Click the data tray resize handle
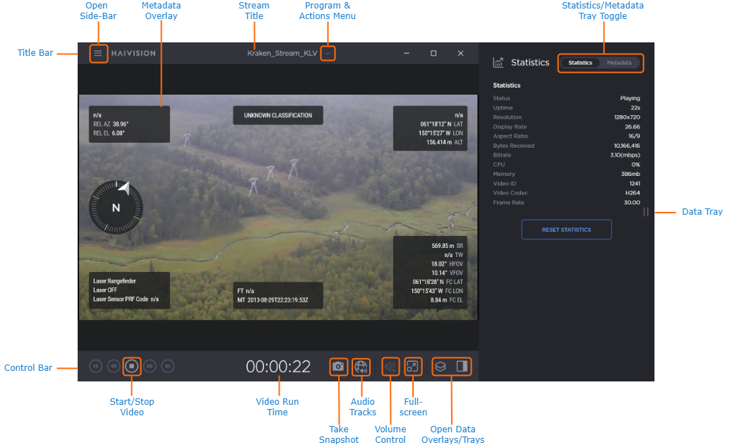The height and width of the screenshot is (445, 730). click(x=646, y=212)
